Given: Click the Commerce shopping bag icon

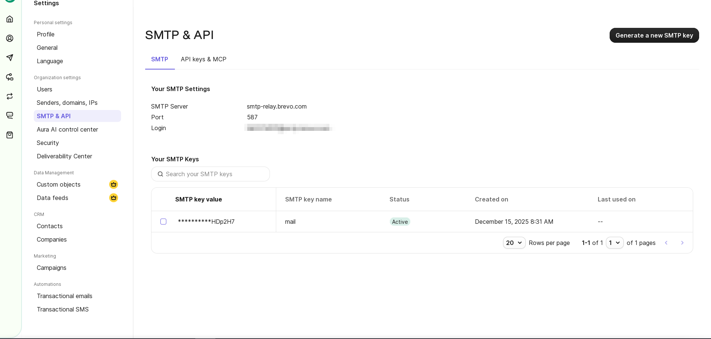Looking at the screenshot, I should [10, 135].
